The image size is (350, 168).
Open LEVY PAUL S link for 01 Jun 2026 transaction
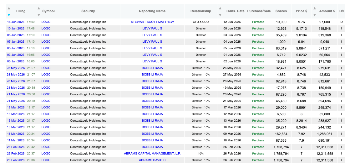pyautogui.click(x=152, y=55)
